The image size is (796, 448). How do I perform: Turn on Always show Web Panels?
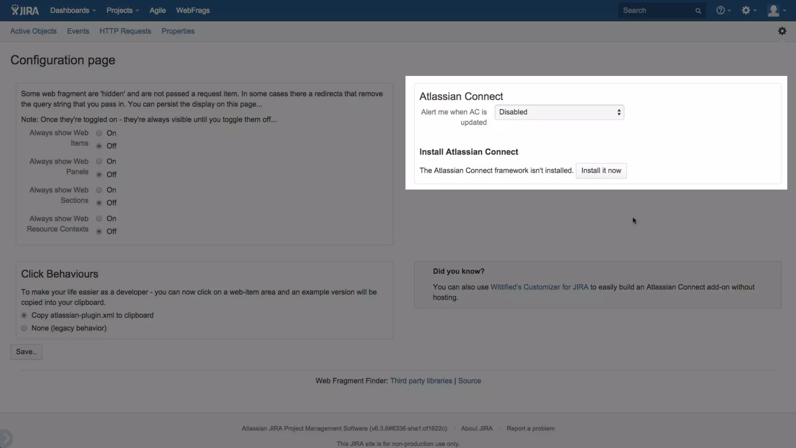[x=99, y=161]
